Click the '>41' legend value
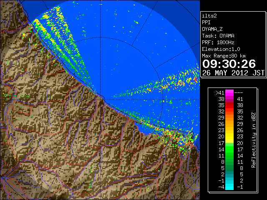 coord(220,93)
